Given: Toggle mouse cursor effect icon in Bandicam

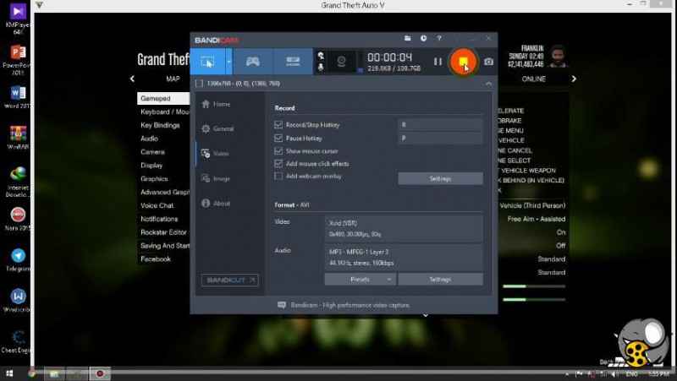Looking at the screenshot, I should 321,56.
